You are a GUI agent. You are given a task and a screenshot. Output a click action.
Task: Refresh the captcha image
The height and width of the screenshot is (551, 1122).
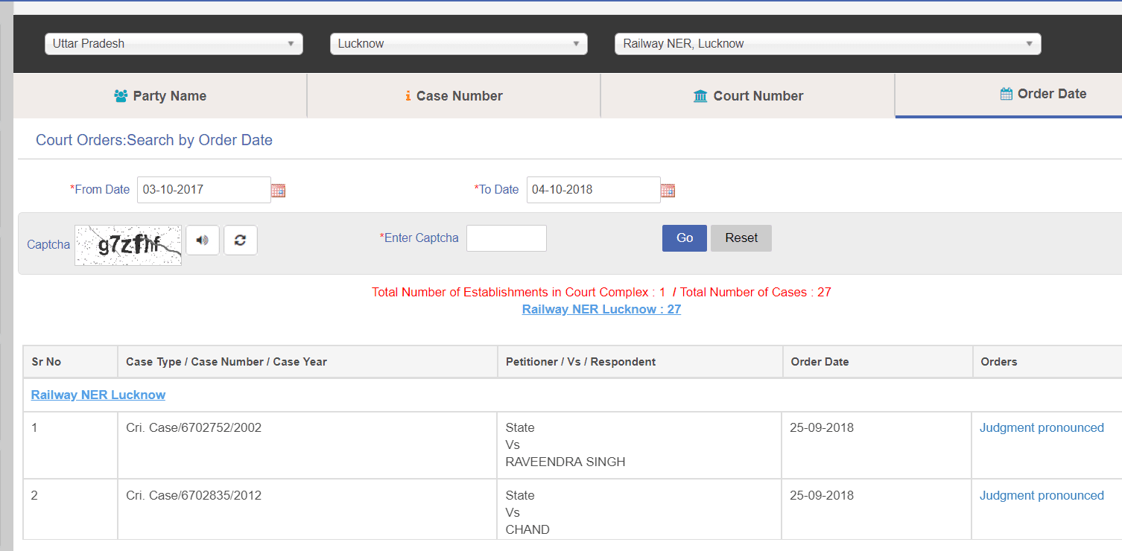pyautogui.click(x=241, y=240)
